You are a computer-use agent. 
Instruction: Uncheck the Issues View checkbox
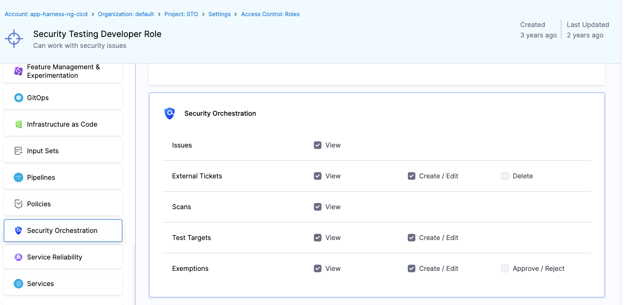pos(318,145)
